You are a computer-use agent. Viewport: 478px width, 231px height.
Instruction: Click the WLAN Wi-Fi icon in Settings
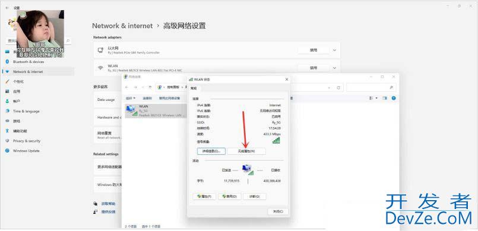pyautogui.click(x=100, y=68)
